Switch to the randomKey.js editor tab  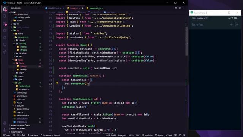click(95, 8)
